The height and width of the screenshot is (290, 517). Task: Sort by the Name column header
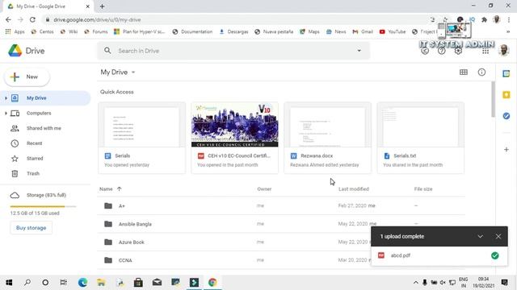pos(106,189)
